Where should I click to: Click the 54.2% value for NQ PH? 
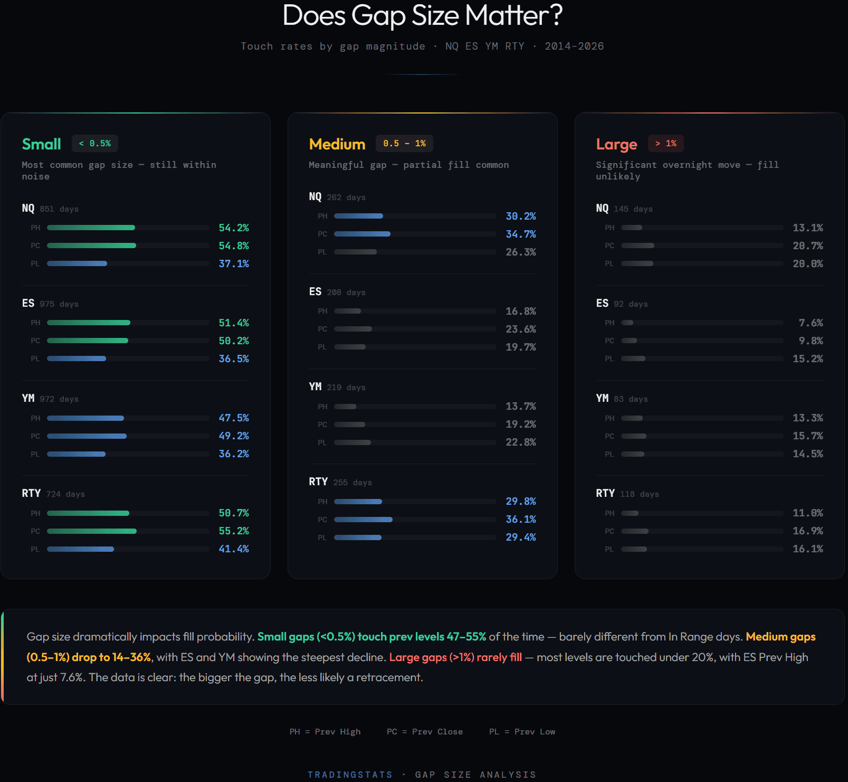pos(234,228)
